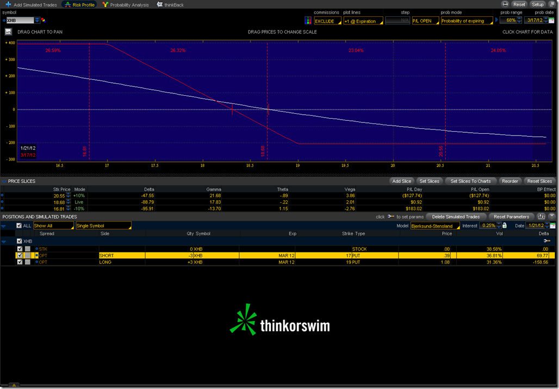Open the menu arrow at right of Reset Parameters

pyautogui.click(x=552, y=217)
